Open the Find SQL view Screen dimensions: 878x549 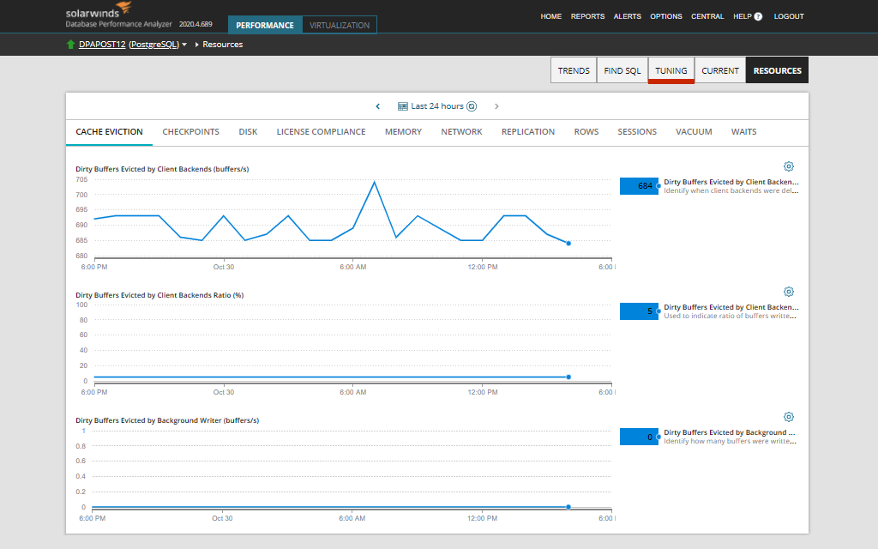(622, 71)
